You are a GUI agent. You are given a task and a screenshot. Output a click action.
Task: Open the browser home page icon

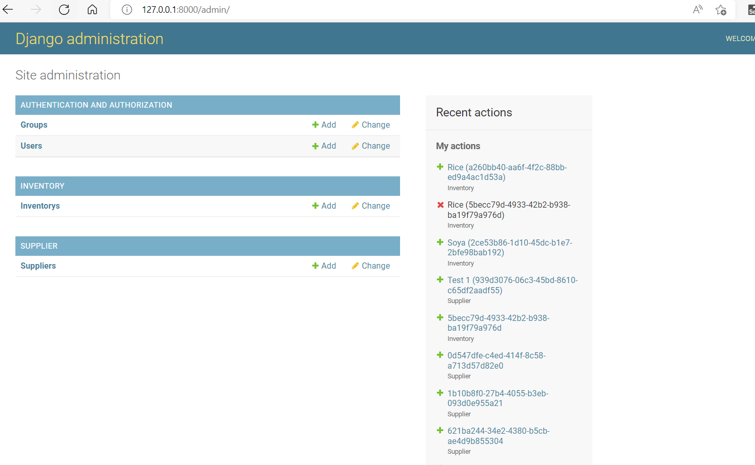92,10
